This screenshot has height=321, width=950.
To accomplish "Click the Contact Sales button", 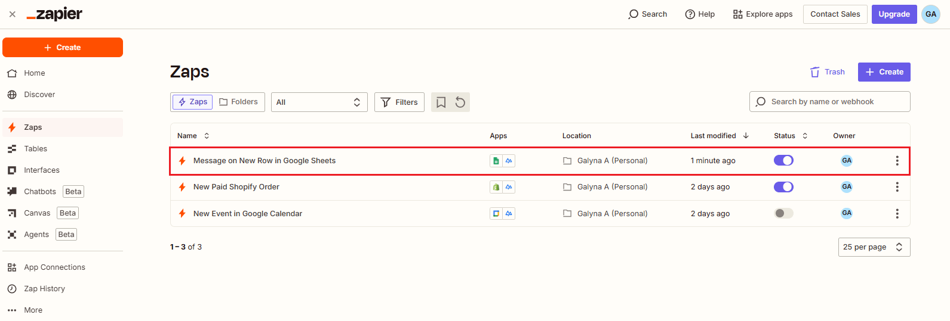I will 835,14.
